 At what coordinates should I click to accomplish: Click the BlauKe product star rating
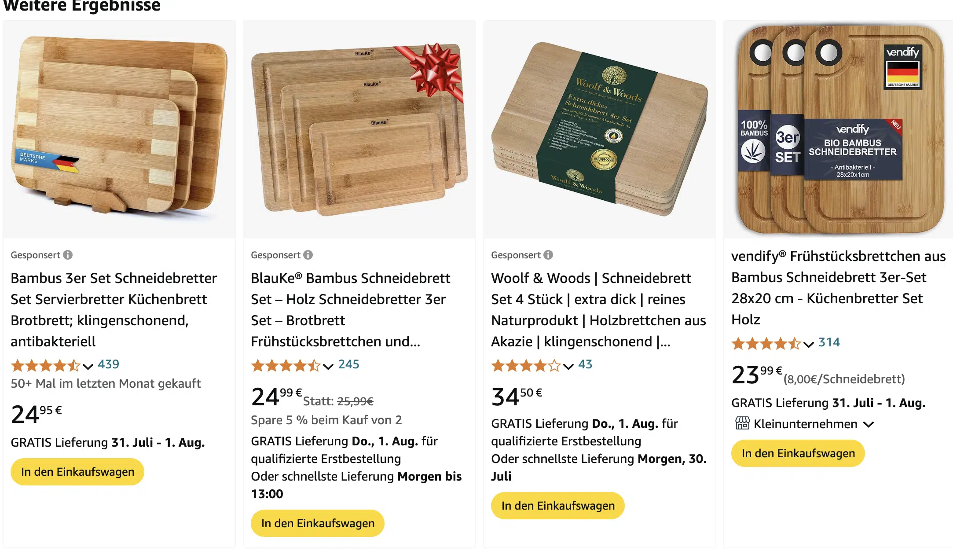coord(286,365)
